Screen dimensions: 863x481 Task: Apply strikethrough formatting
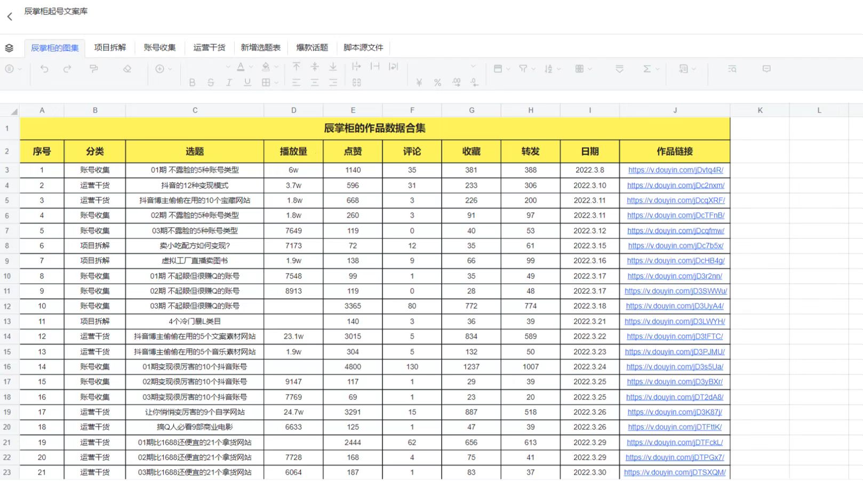[x=211, y=83]
